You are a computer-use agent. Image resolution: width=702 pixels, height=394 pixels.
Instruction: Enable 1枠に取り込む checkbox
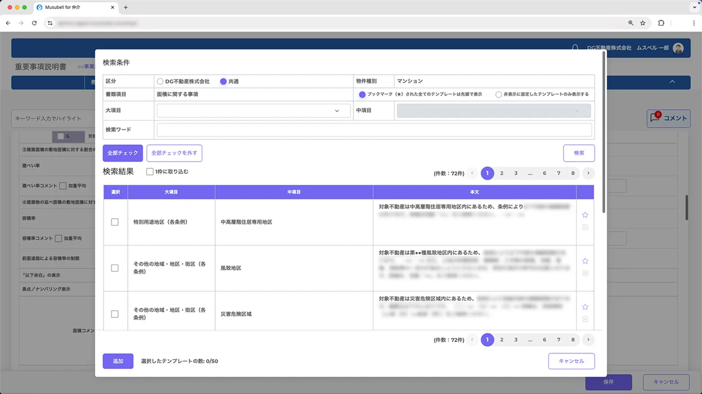pyautogui.click(x=150, y=172)
